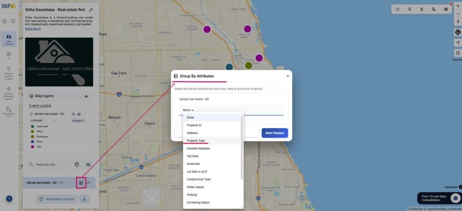
Task: Collapse the None attribute dropdown
Action: point(188,110)
